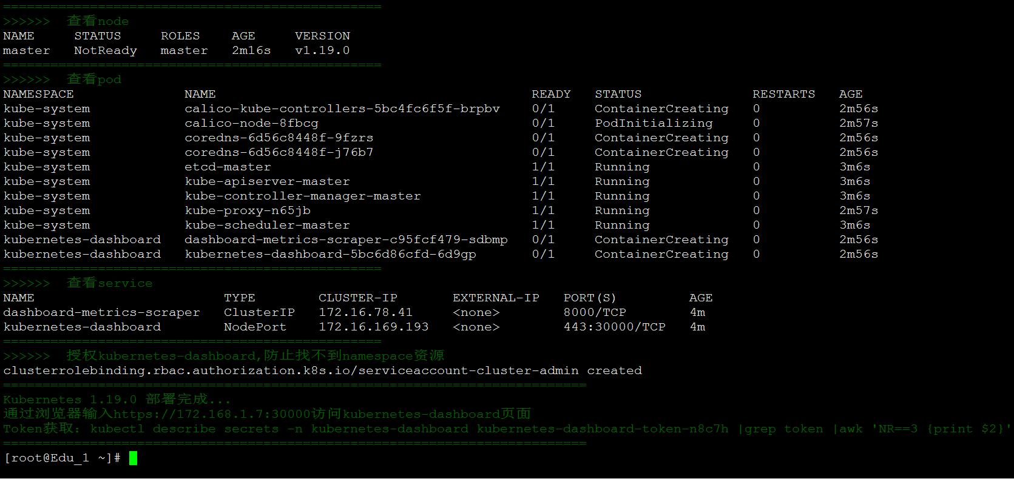Click the NotReady node status text
1014x479 pixels.
[106, 50]
